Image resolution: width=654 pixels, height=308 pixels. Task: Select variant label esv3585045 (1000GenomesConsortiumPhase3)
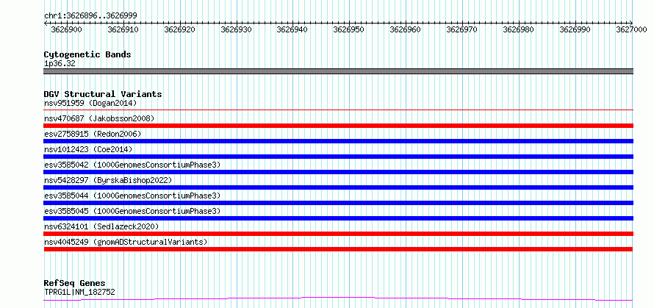click(x=132, y=211)
